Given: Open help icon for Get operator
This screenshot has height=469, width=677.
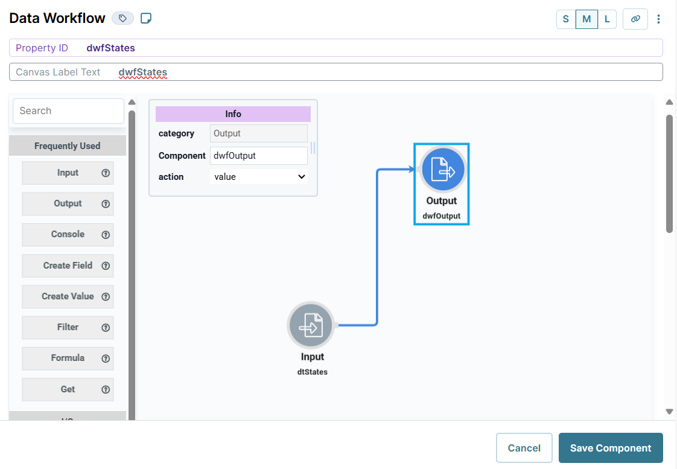Looking at the screenshot, I should click(106, 389).
